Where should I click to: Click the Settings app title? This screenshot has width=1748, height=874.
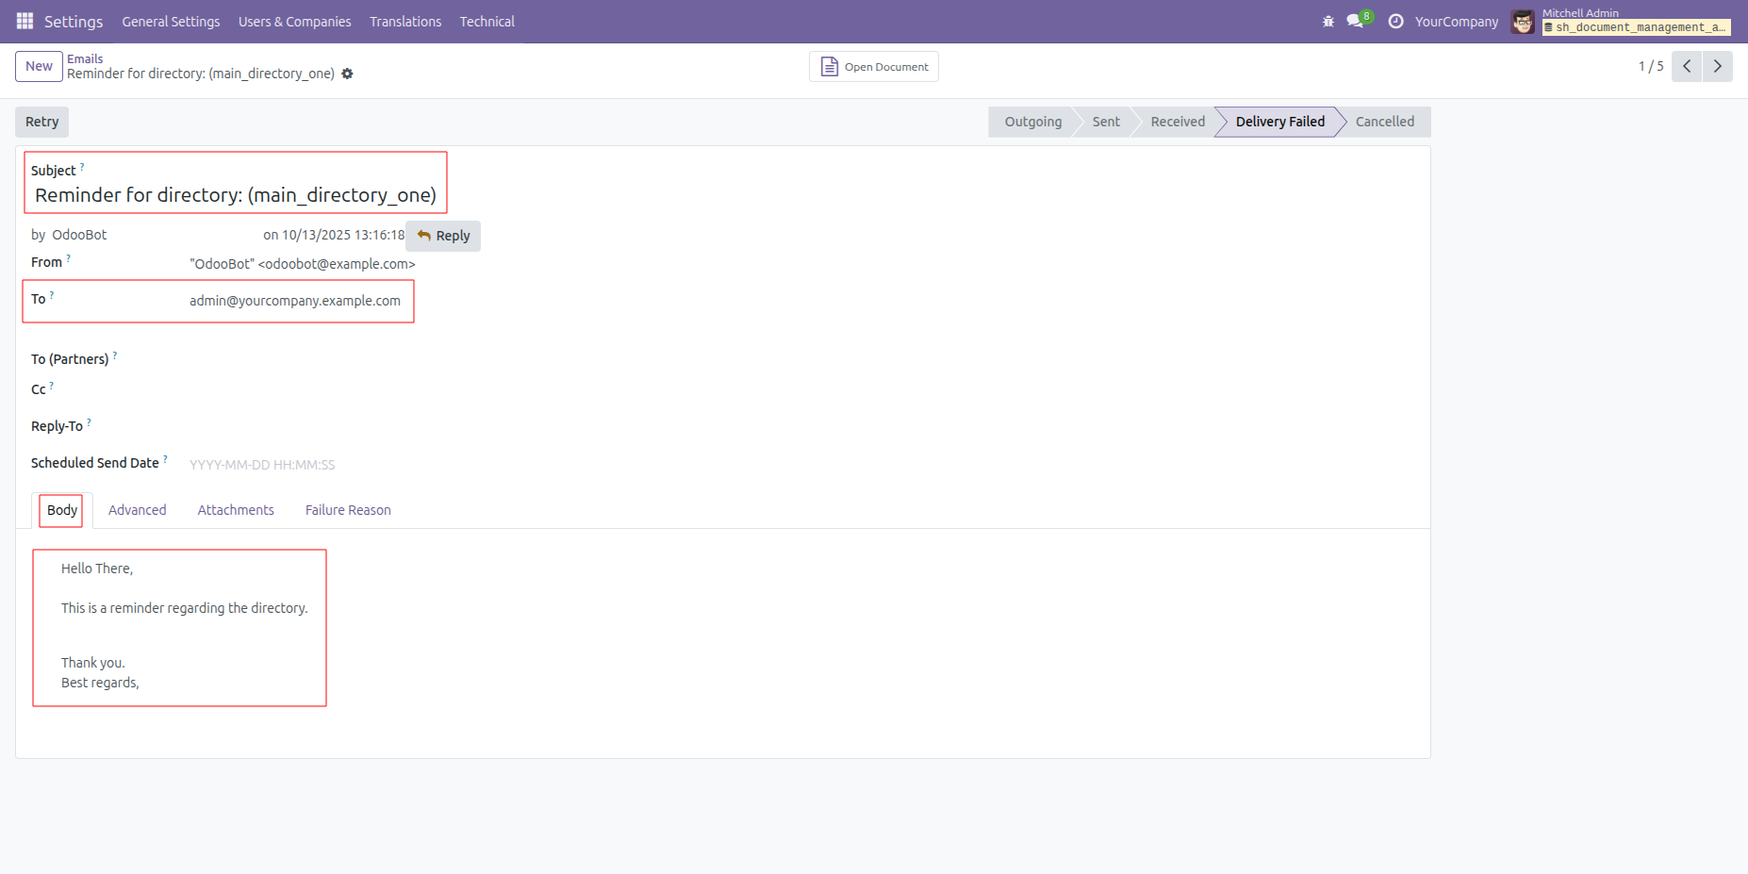pyautogui.click(x=74, y=21)
